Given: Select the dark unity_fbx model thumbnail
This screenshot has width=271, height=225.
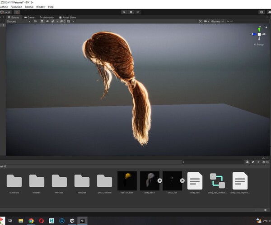Looking at the screenshot, I should [x=173, y=181].
